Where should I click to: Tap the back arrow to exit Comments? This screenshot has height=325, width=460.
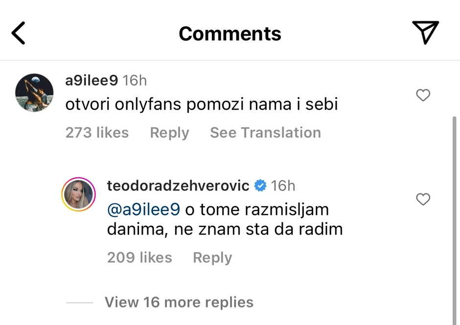click(x=19, y=33)
